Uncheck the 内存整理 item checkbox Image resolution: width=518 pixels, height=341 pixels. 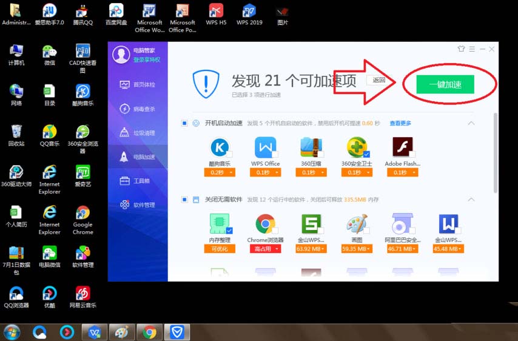229,231
